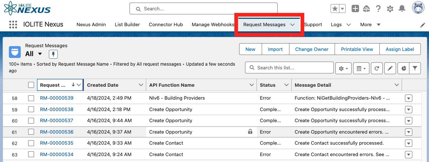Expand the favorites list dropdown arrow
This screenshot has width=429, height=162.
[342, 9]
